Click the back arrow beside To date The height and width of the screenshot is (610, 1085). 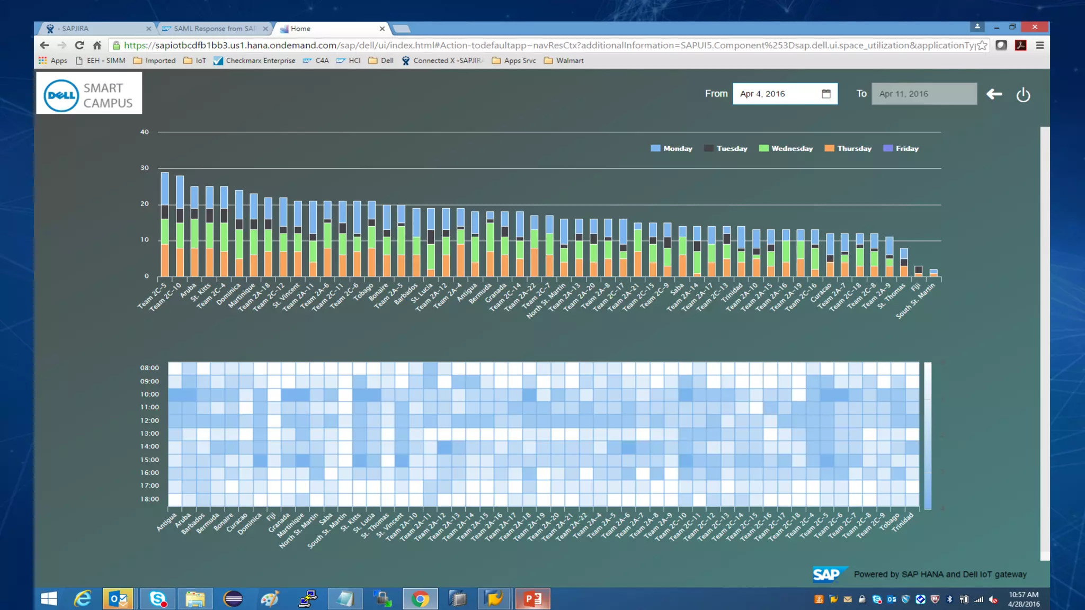[994, 94]
